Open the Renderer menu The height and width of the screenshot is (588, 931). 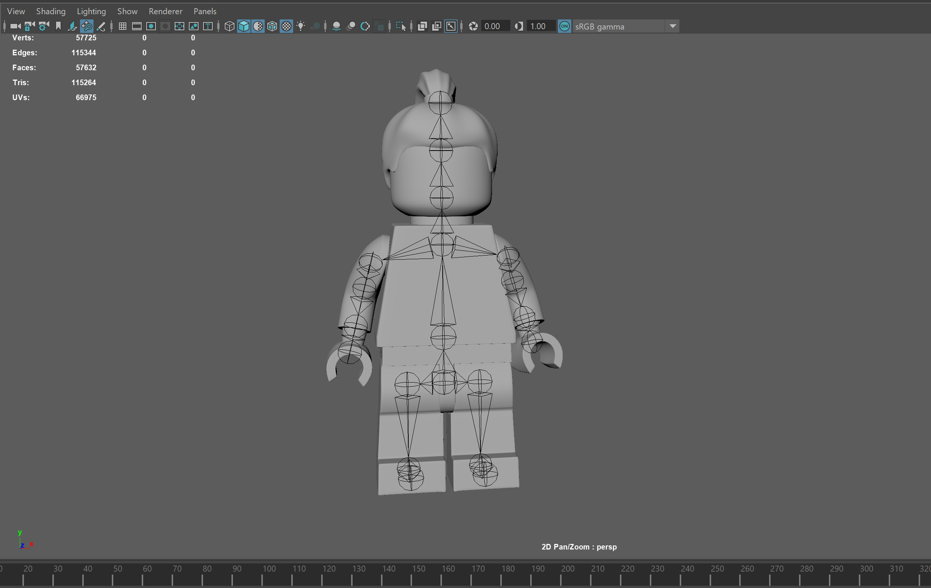[x=166, y=11]
